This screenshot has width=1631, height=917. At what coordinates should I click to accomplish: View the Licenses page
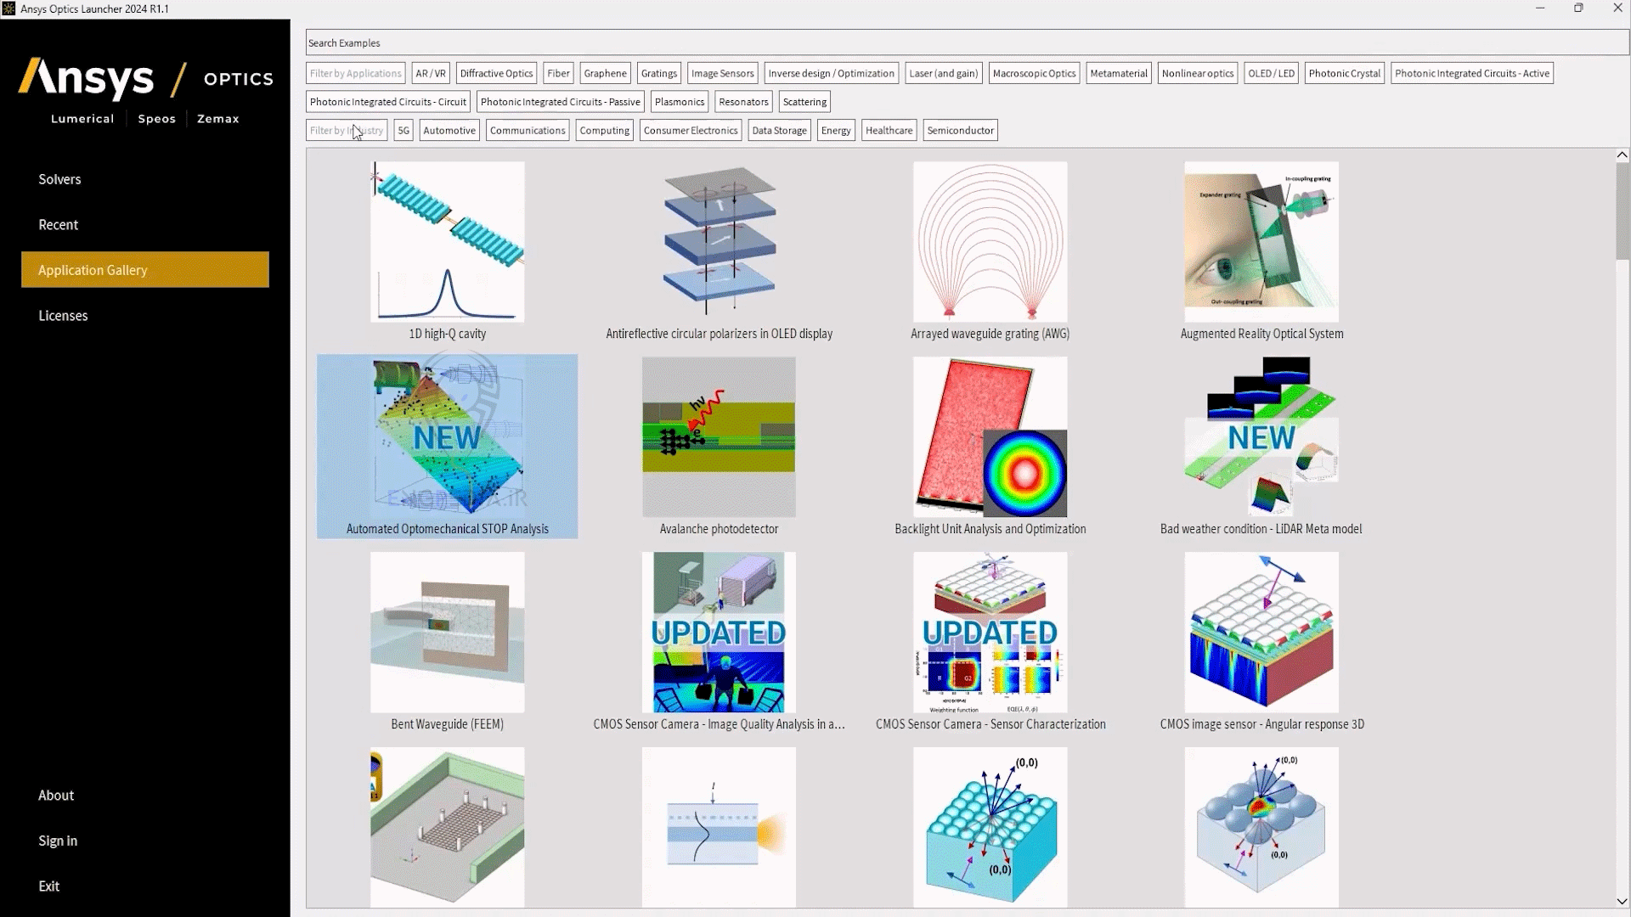pyautogui.click(x=63, y=315)
